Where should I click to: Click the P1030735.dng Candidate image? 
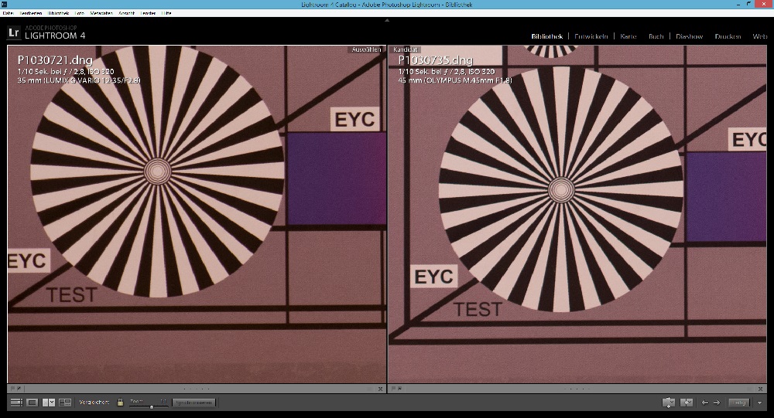577,214
